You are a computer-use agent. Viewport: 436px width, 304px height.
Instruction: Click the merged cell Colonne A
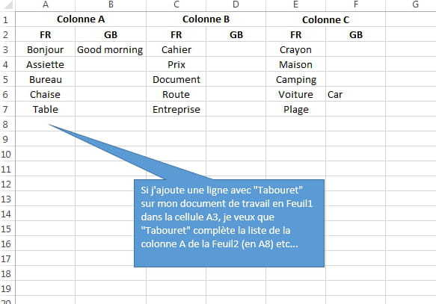[x=81, y=19]
